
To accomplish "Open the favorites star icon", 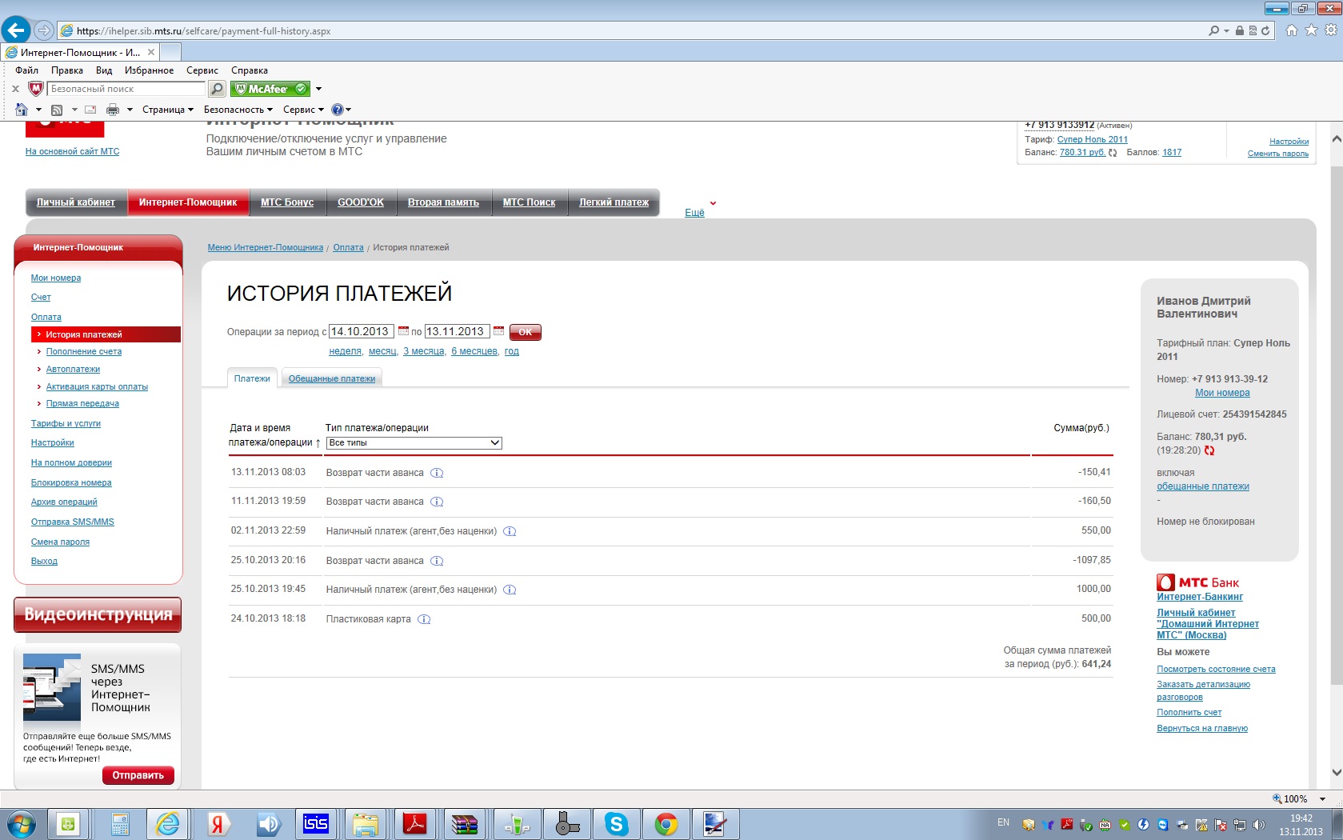I will [1311, 30].
